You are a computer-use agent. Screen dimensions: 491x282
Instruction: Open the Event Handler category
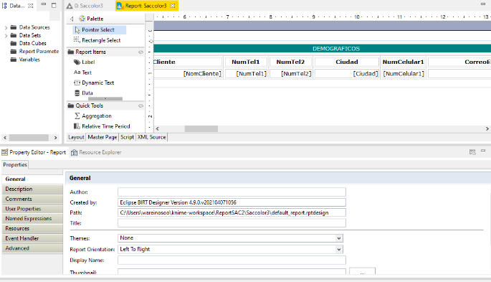pos(32,238)
